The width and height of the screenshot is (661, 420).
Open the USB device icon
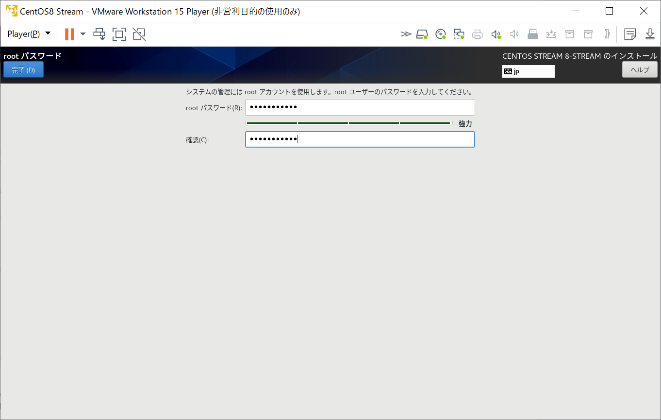(x=533, y=34)
